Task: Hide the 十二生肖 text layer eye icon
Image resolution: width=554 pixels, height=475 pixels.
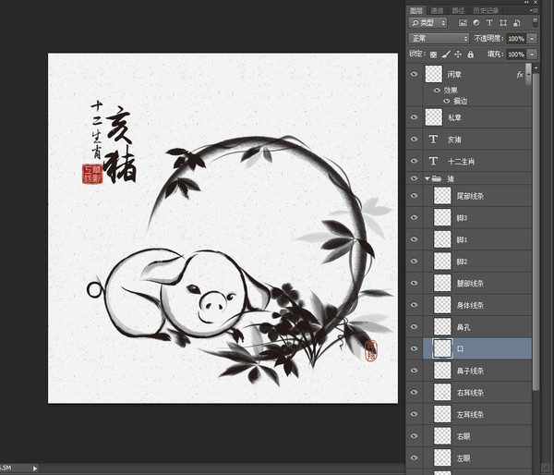Action: coord(414,161)
